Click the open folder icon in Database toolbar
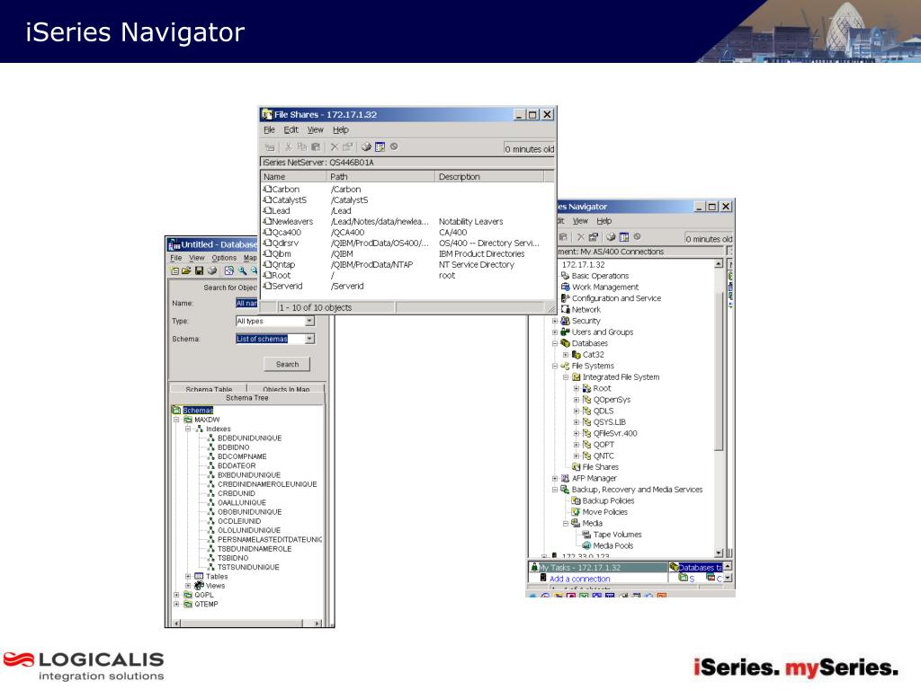 tap(186, 270)
